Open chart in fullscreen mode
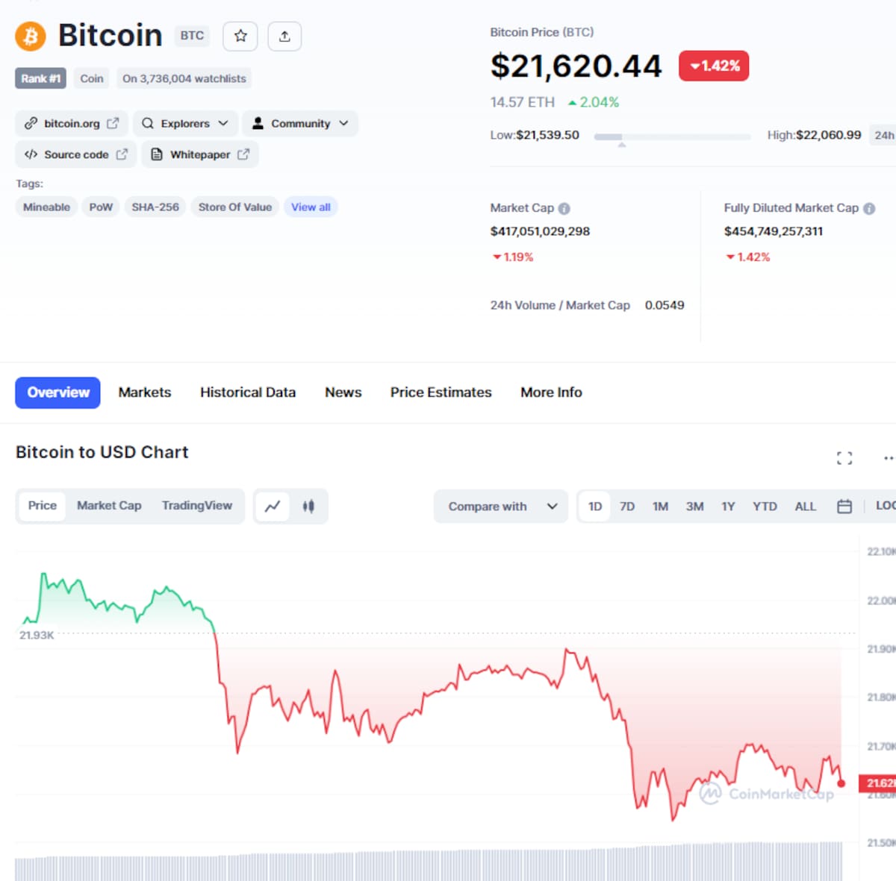This screenshot has width=896, height=881. (844, 458)
